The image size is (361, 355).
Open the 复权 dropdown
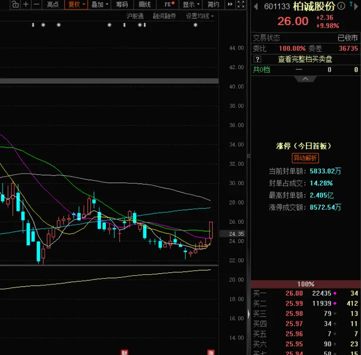pos(76,5)
